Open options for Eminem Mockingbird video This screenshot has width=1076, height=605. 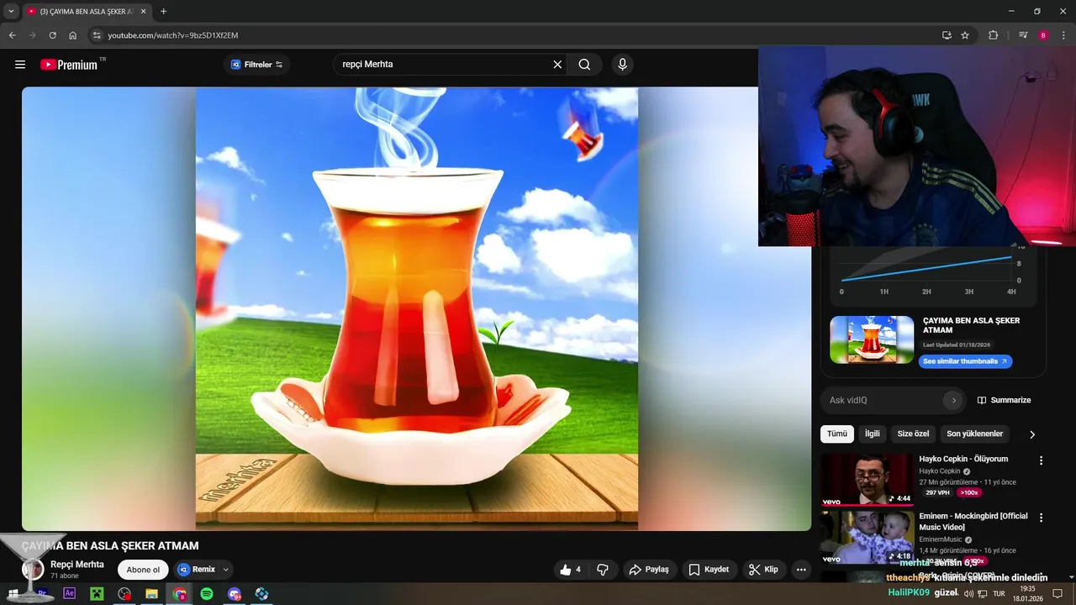click(x=1041, y=518)
